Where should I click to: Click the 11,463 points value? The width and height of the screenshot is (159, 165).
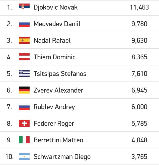click(139, 7)
